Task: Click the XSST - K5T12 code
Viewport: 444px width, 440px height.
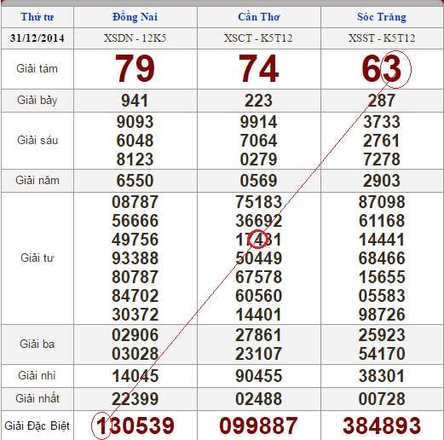Action: pos(382,38)
